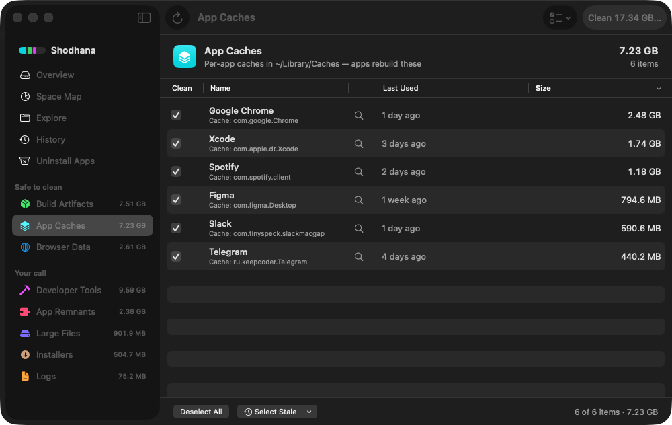Click the Explore folder icon
The height and width of the screenshot is (425, 672).
point(25,118)
